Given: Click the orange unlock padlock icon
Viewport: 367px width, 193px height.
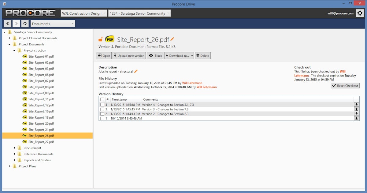Looking at the screenshot, I should (101, 39).
